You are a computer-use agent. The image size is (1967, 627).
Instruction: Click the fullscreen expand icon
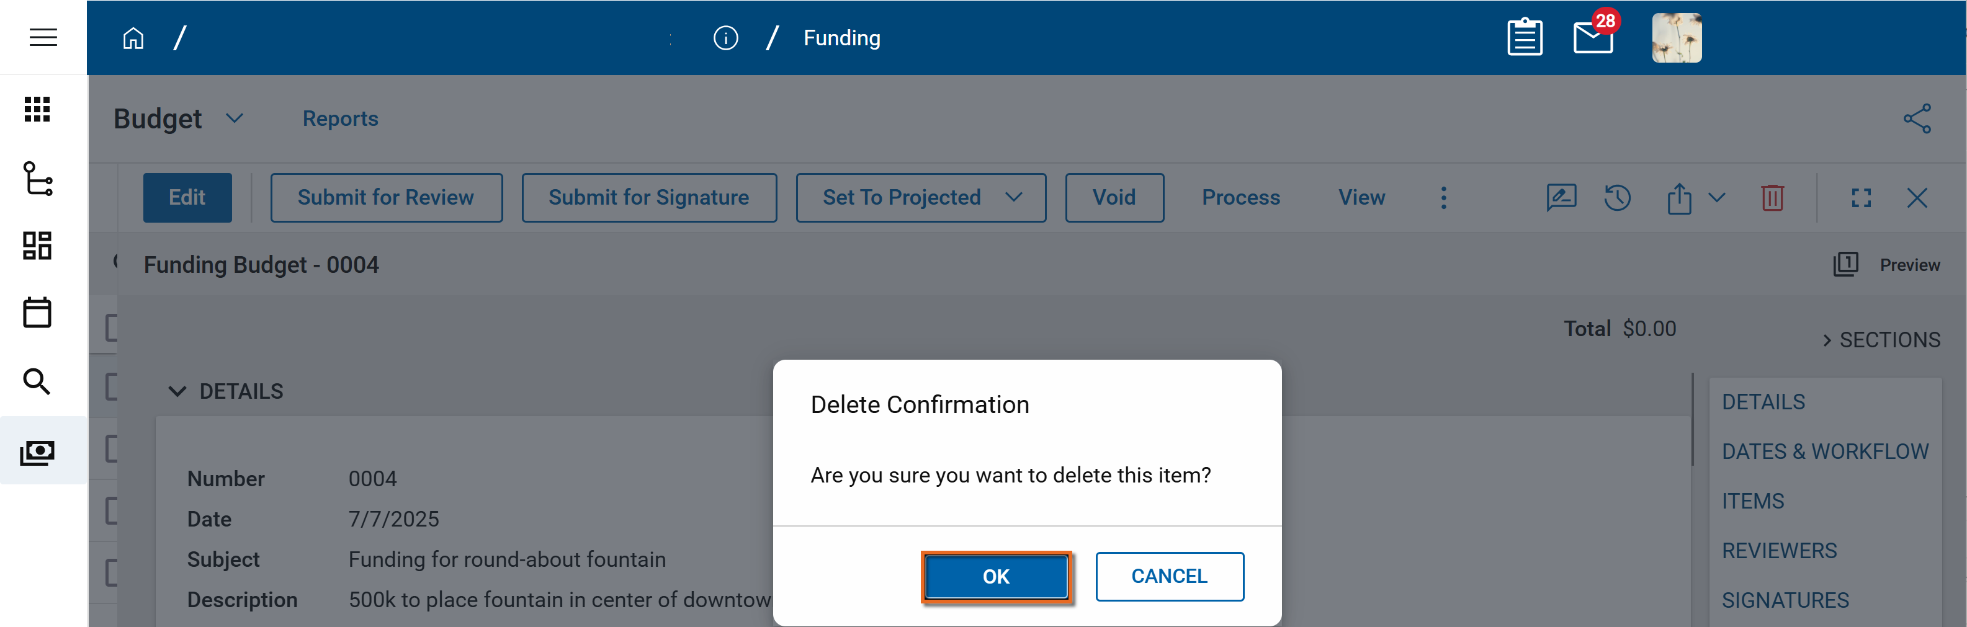[x=1861, y=198]
